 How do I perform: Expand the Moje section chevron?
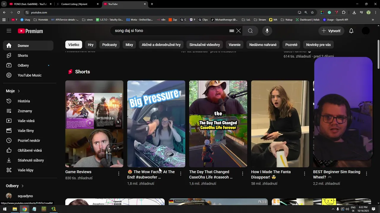pos(19,91)
